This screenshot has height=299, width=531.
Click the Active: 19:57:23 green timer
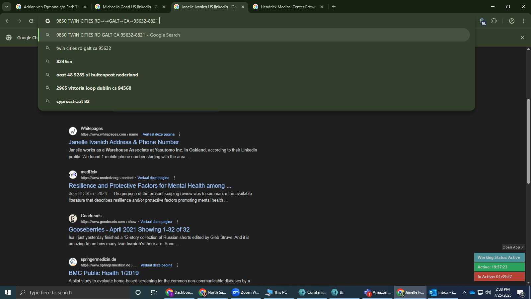coord(499,267)
